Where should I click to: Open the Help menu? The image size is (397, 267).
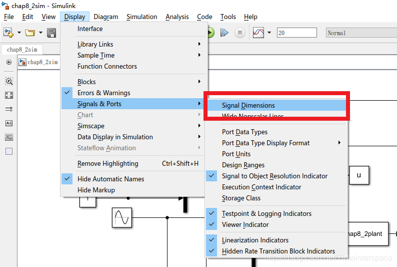[x=250, y=17]
